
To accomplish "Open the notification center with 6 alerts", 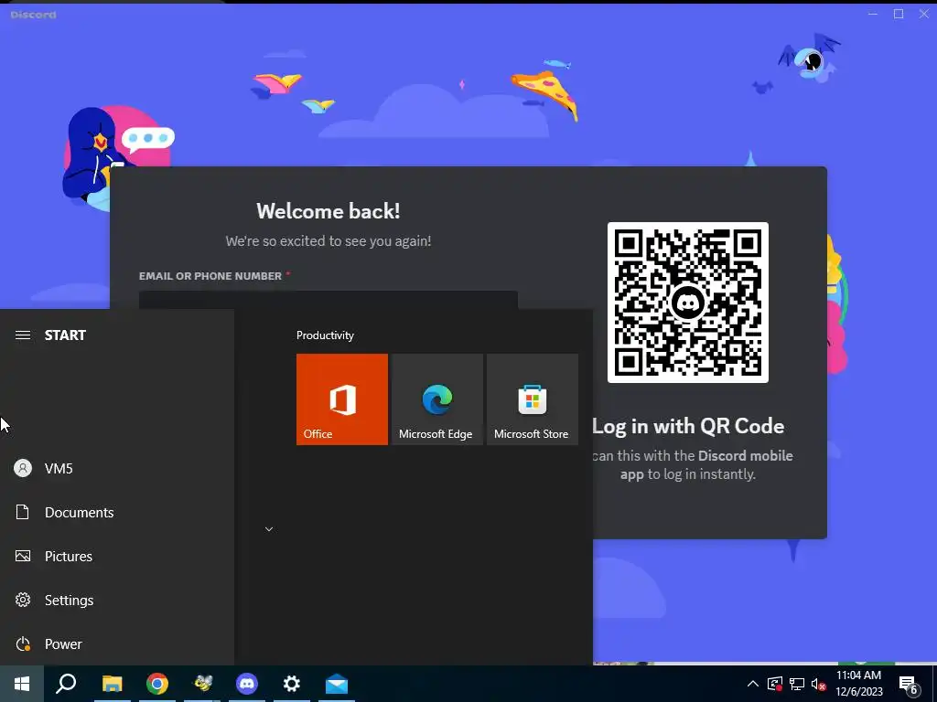I will 909,684.
